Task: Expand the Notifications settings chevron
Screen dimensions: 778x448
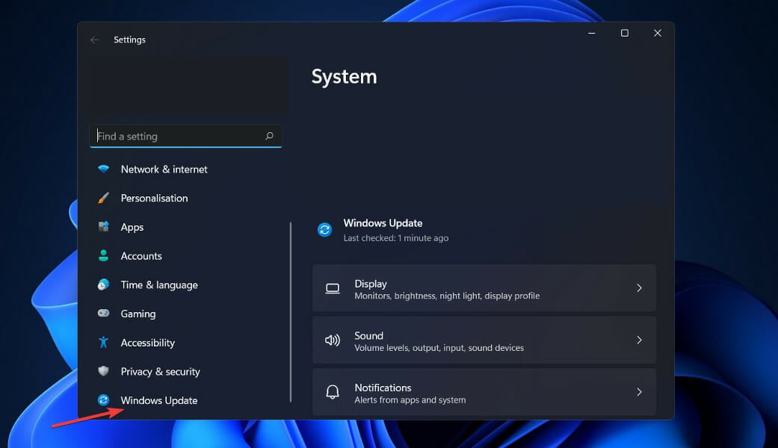Action: [639, 392]
